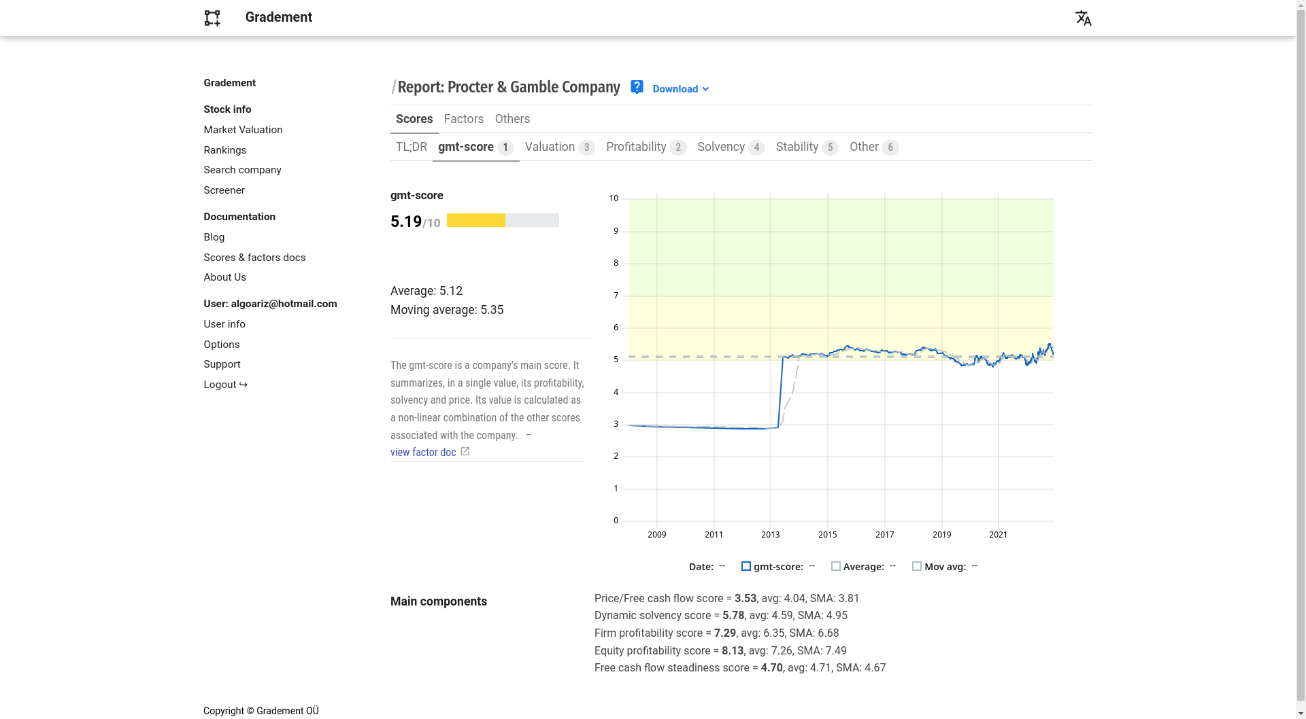This screenshot has height=719, width=1306.
Task: Click the Logout link
Action: pyautogui.click(x=225, y=385)
